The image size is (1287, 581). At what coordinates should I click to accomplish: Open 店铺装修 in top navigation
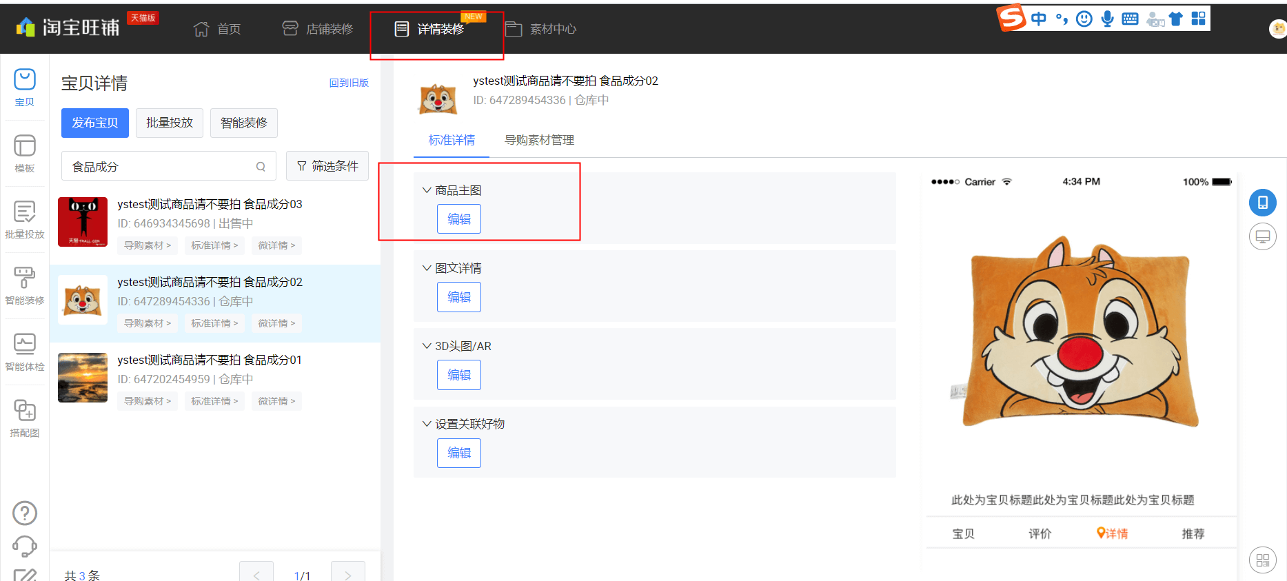coord(318,29)
